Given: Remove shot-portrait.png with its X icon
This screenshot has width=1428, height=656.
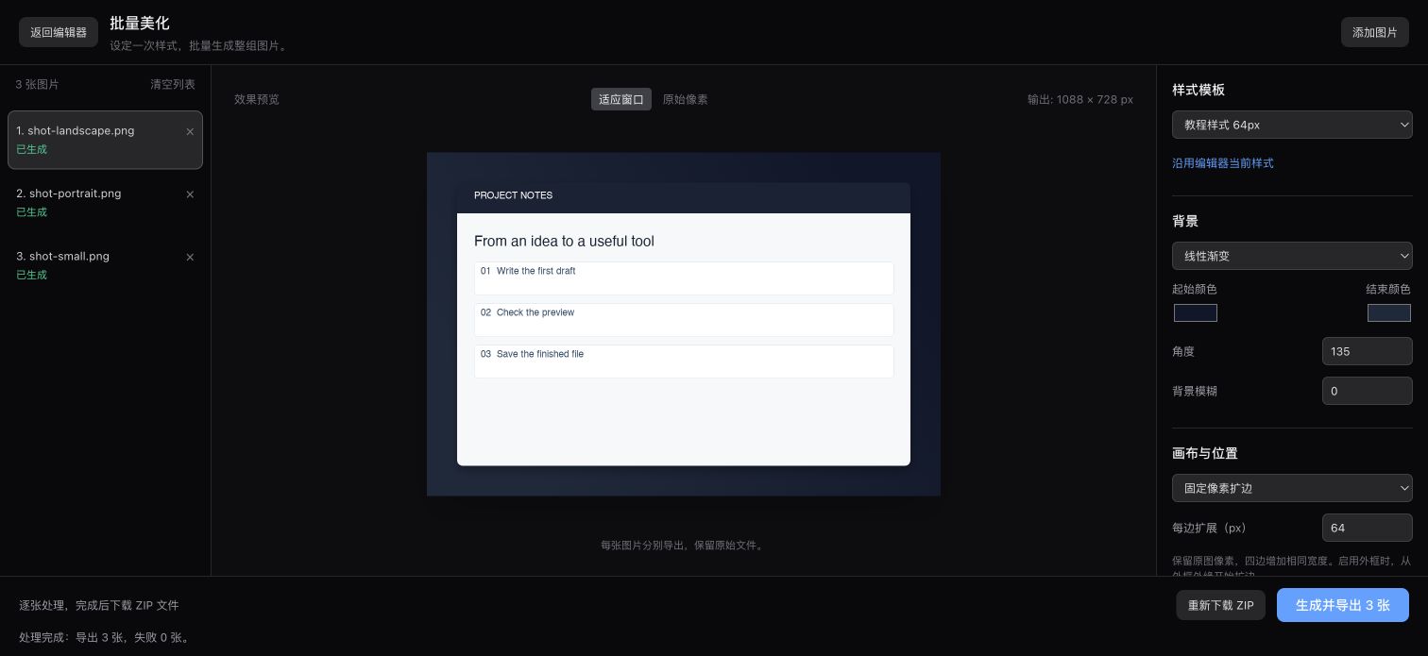Looking at the screenshot, I should pos(190,194).
